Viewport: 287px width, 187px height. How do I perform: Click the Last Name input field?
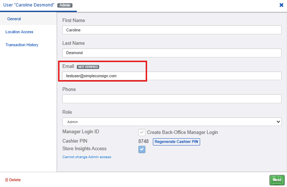(172, 53)
